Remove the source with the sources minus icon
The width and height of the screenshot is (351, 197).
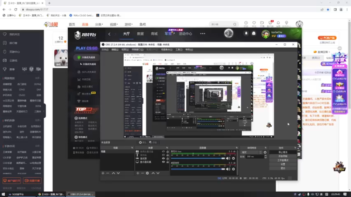(x=142, y=173)
